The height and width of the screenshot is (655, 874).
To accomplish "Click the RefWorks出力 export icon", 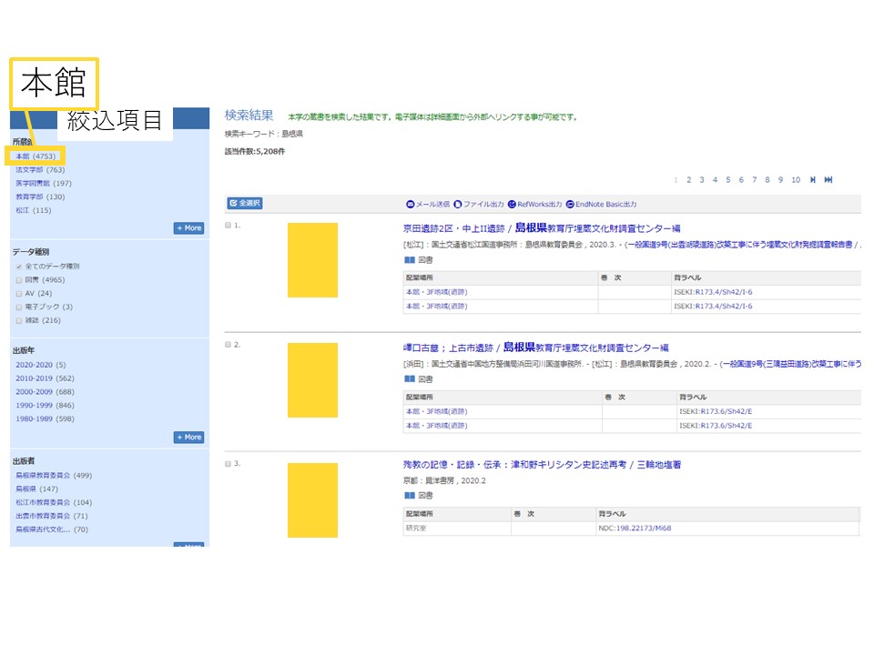I will (512, 205).
